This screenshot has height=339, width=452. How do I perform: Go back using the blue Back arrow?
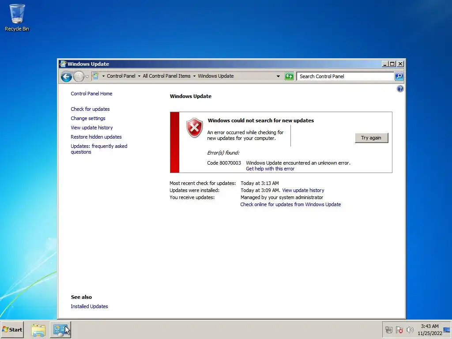pyautogui.click(x=66, y=76)
